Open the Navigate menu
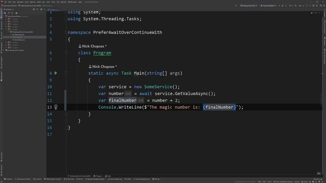Viewport: 326px width, 183px height. point(20,2)
